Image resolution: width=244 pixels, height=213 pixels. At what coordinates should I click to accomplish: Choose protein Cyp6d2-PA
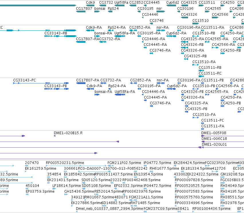[x=177, y=86]
